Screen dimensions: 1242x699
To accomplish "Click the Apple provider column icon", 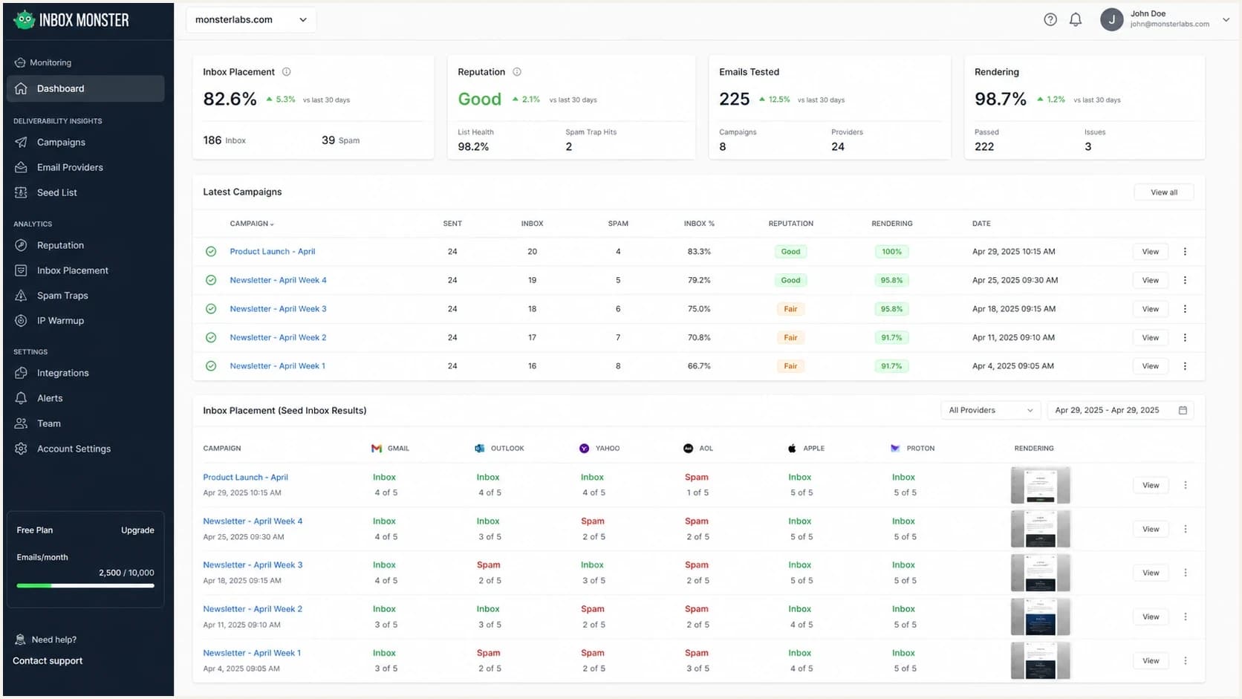I will [792, 449].
